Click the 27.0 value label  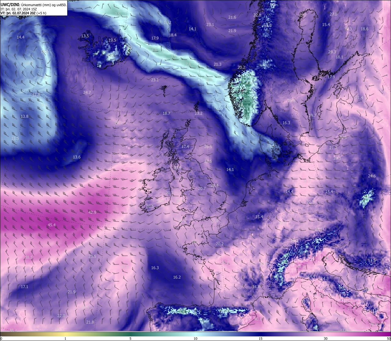[333, 14]
